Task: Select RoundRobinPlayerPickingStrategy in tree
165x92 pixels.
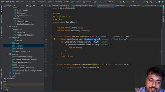Action: (x=28, y=71)
